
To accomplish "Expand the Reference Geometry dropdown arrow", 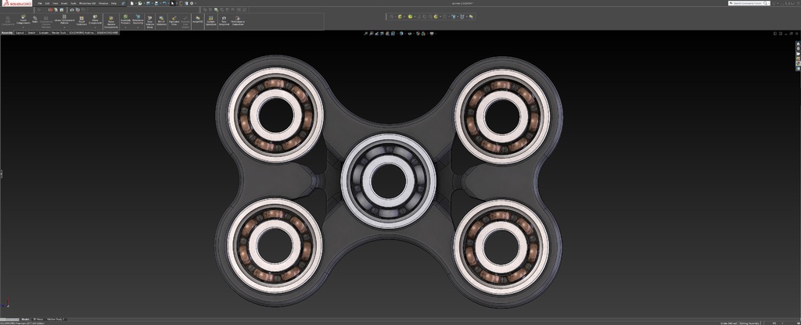I will pyautogui.click(x=138, y=27).
